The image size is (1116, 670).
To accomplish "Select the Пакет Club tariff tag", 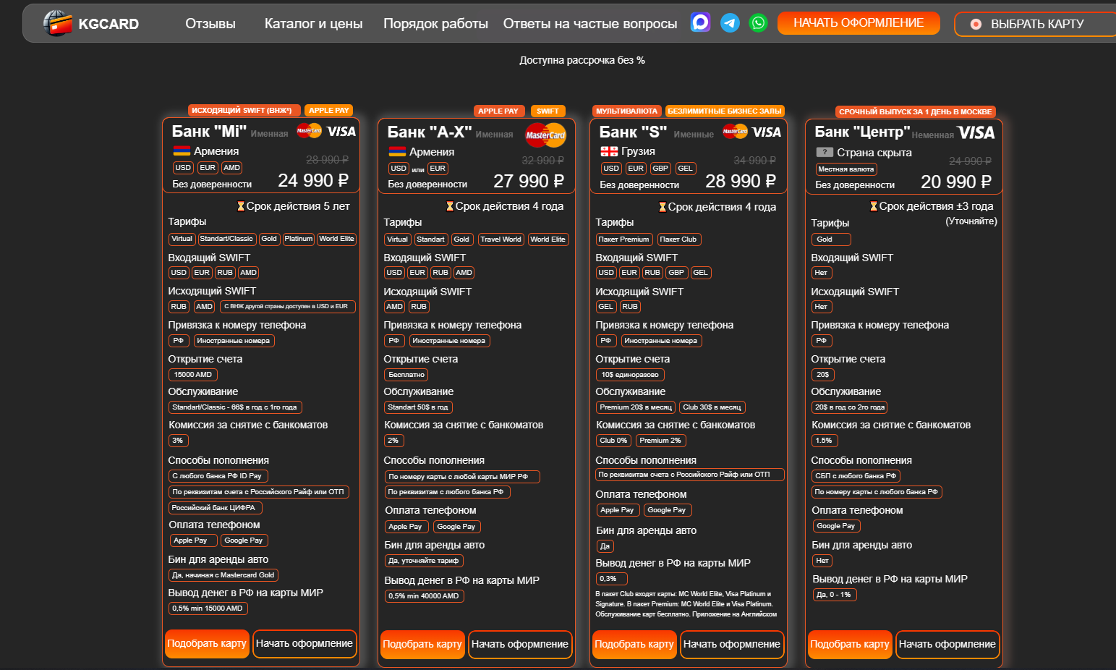I will tap(678, 239).
